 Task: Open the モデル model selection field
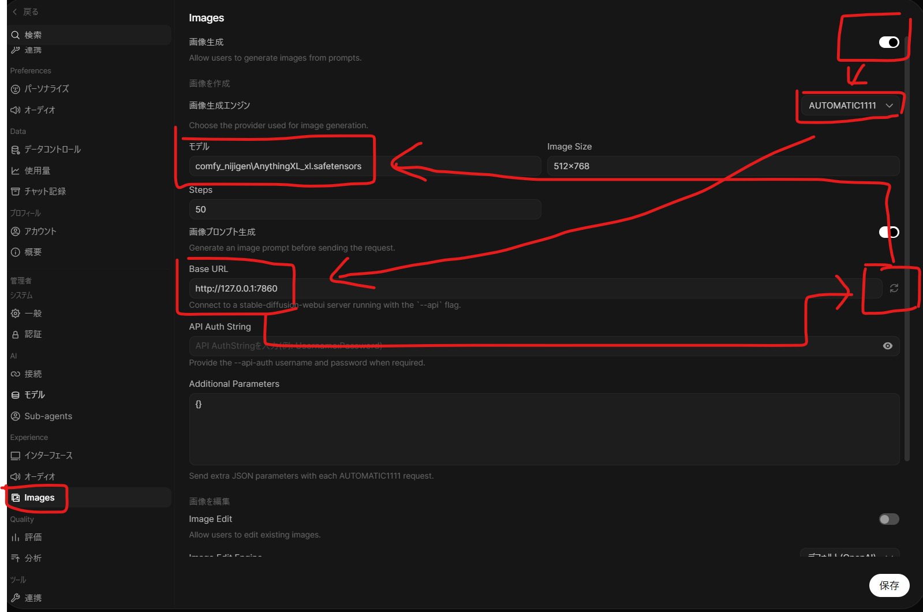pos(365,166)
